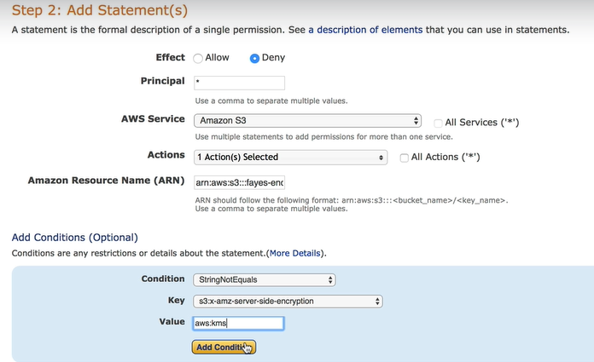Focus the Principal text field
The width and height of the screenshot is (594, 362).
pos(239,83)
